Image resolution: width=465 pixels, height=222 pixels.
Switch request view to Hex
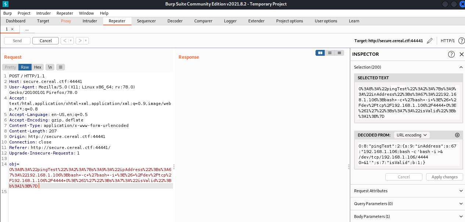click(x=38, y=67)
